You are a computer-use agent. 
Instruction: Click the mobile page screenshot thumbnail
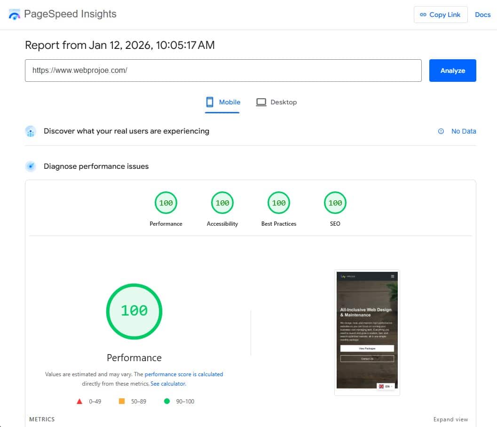[367, 332]
